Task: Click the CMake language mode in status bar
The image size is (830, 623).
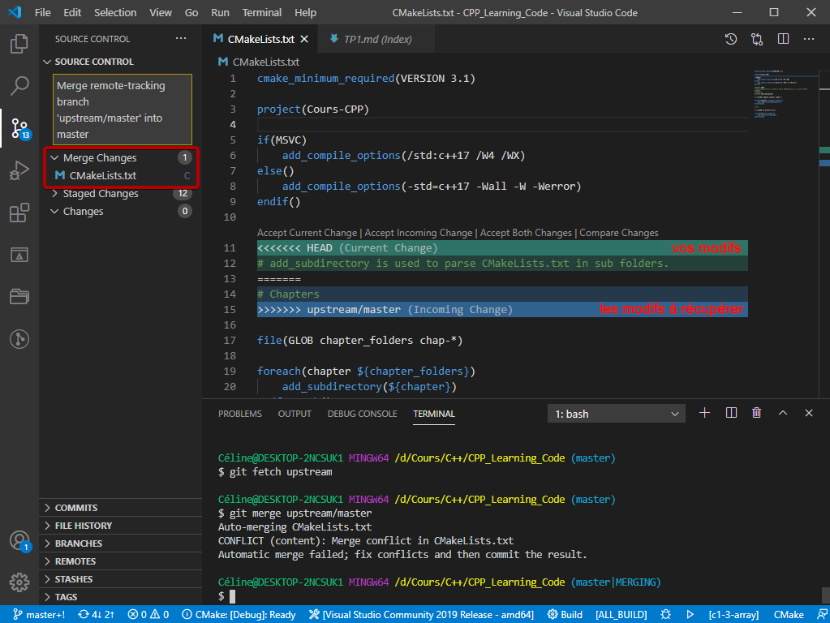Action: [x=788, y=615]
